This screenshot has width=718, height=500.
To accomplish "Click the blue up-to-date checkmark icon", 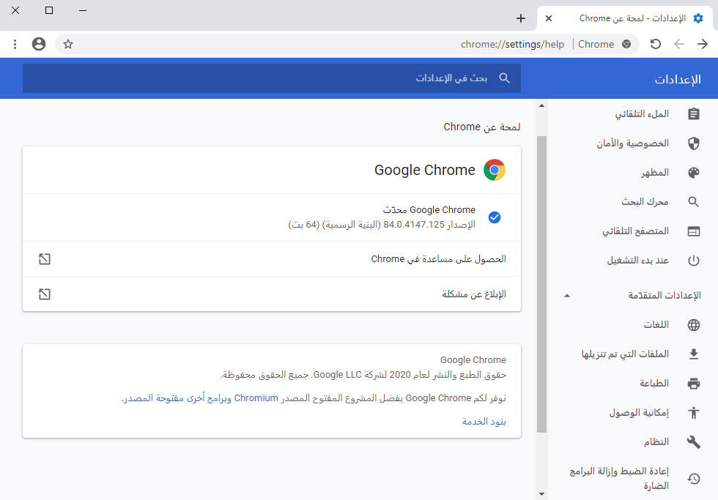I will coord(495,217).
